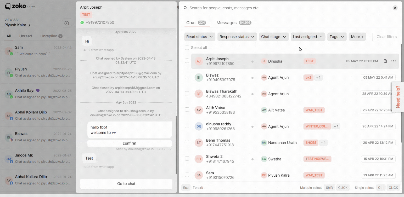Check the box for Sam +919315070726
The height and width of the screenshot is (197, 404).
click(x=187, y=175)
